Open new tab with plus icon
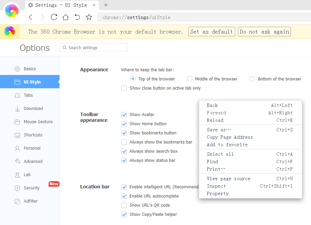Screen dimensions: 311x225 pyautogui.click(x=106, y=5)
